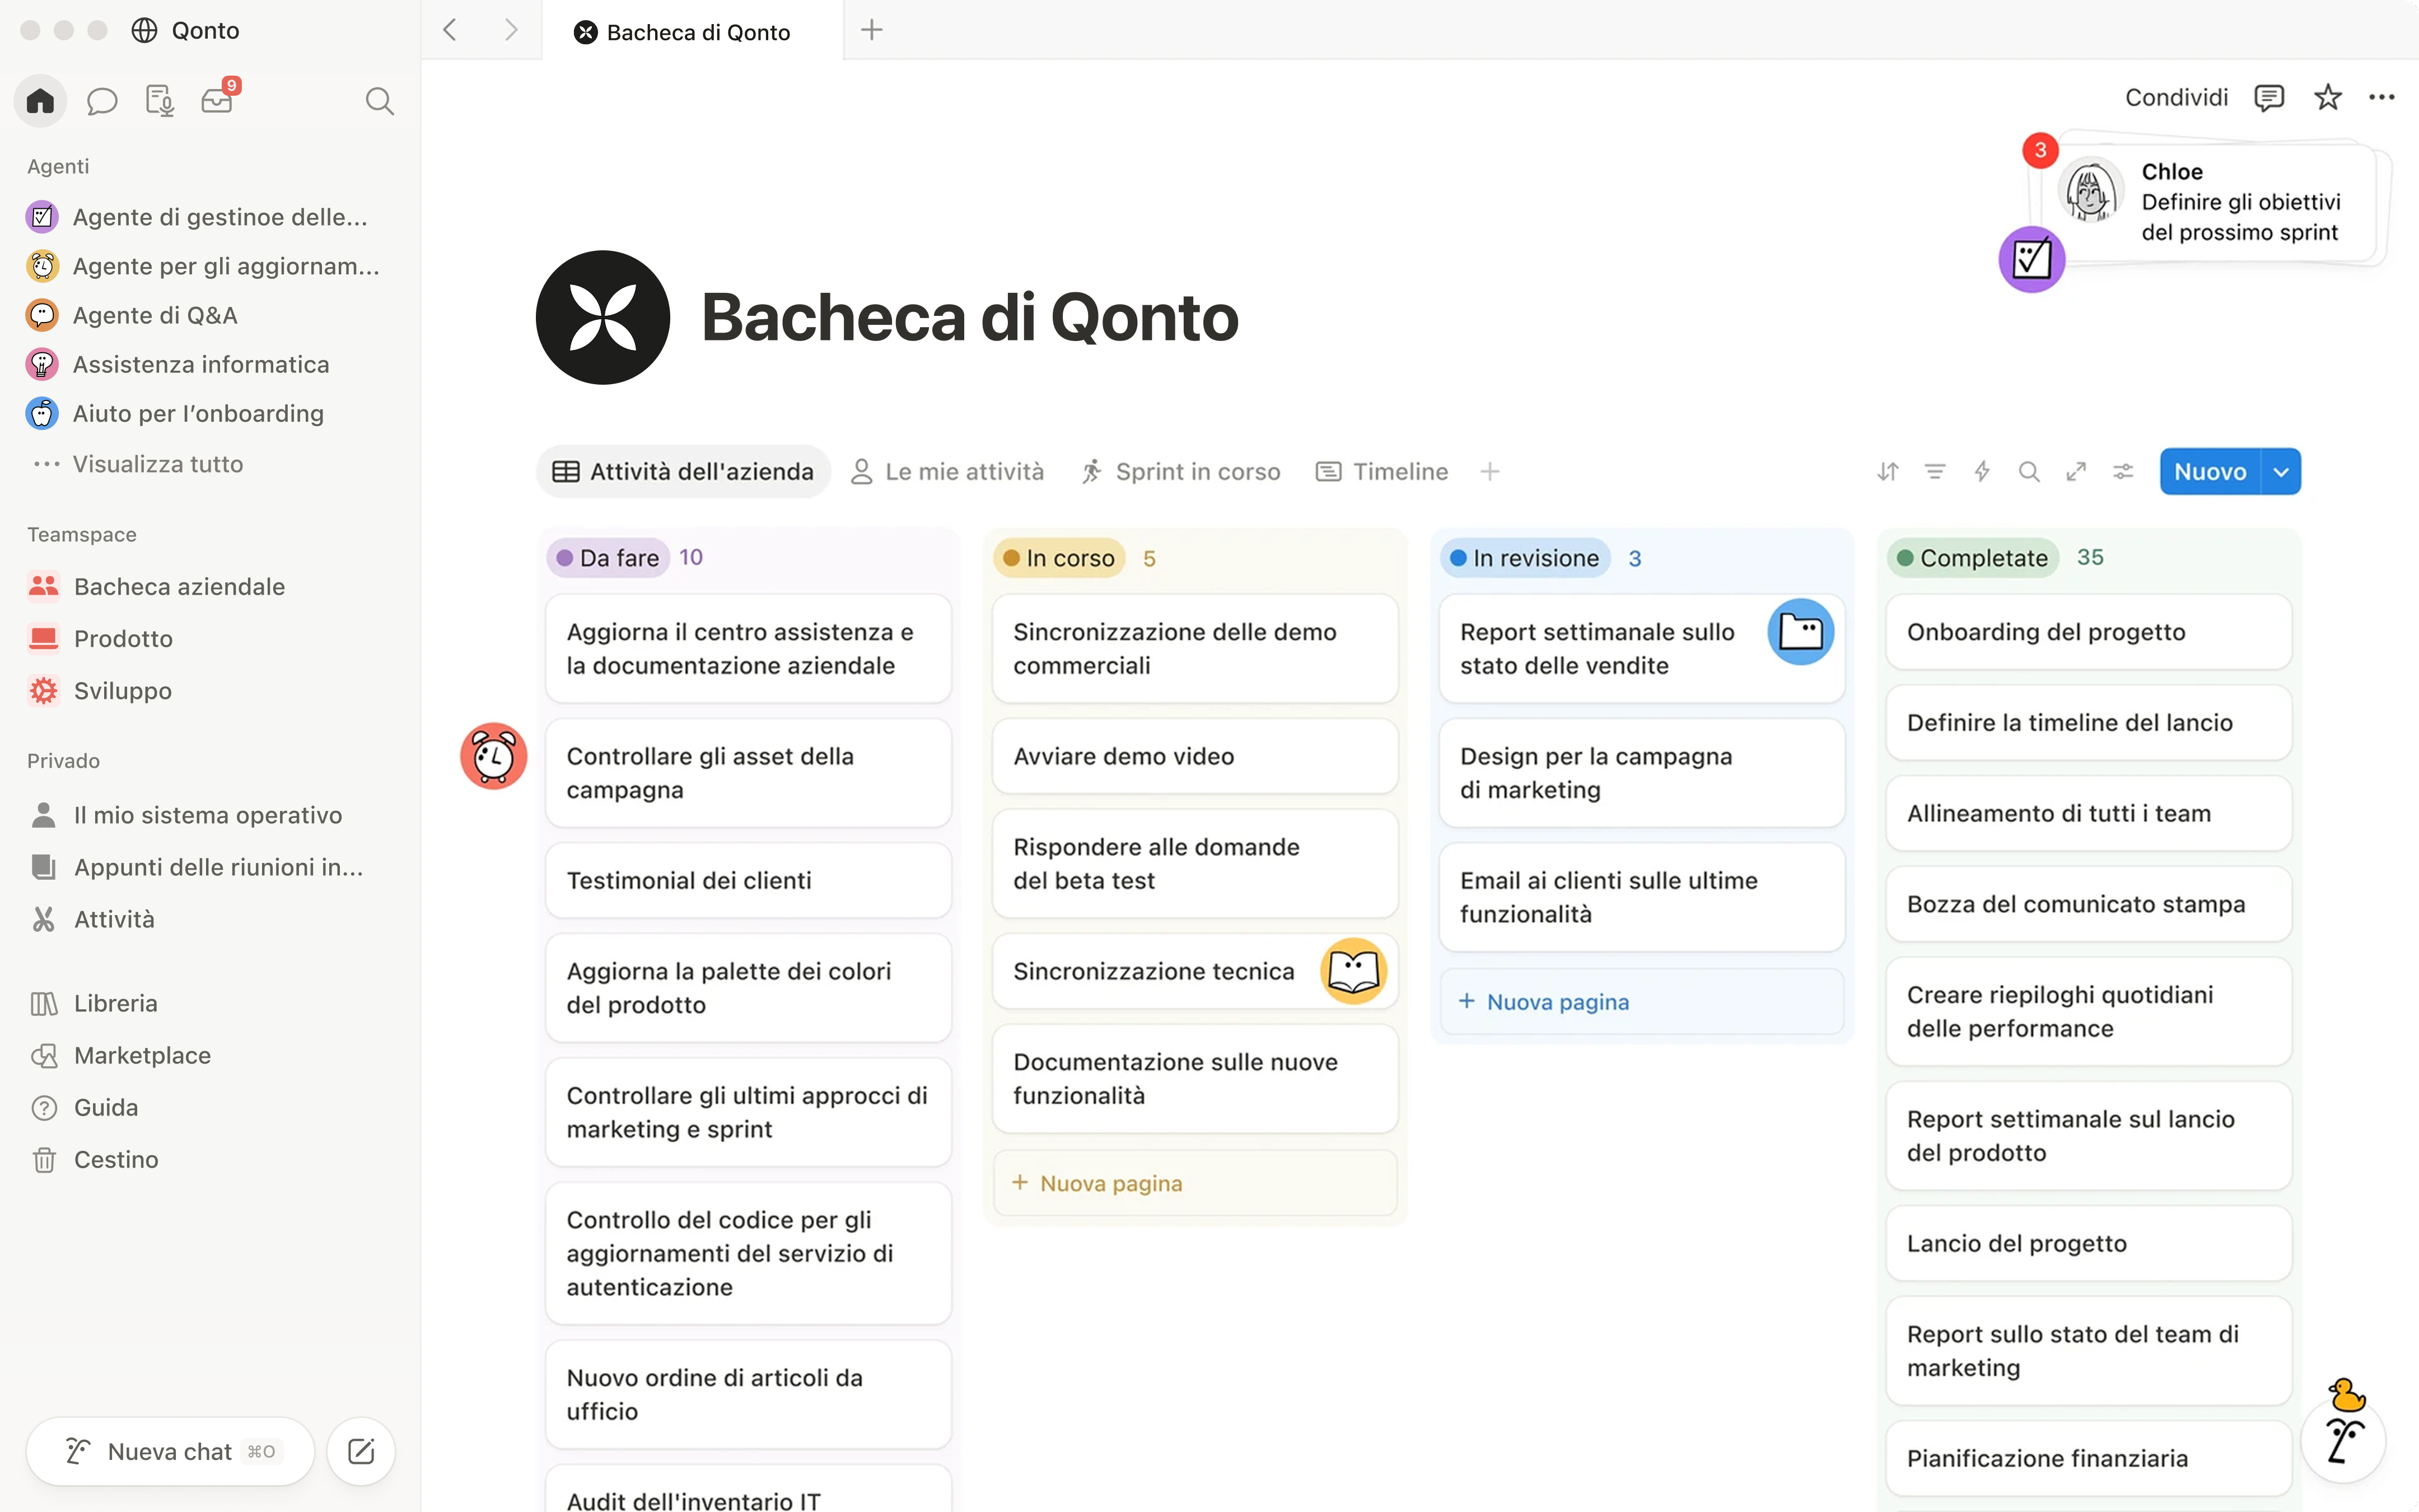Search the board with toolbar magnifier
This screenshot has height=1512, width=2419.
click(2029, 472)
